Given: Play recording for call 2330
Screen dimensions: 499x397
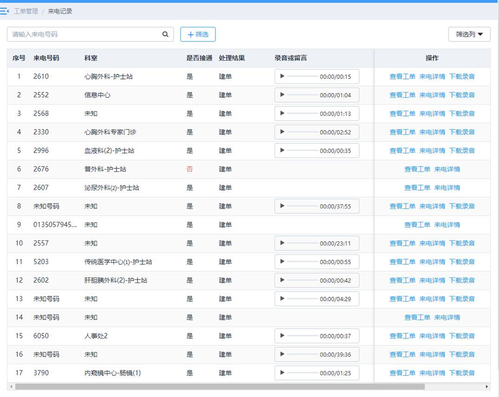Looking at the screenshot, I should click(282, 132).
